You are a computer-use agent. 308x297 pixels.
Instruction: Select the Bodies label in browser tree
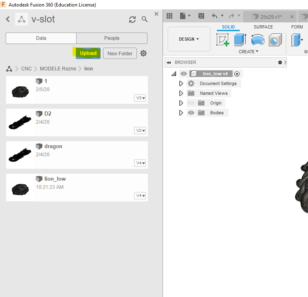(x=217, y=113)
